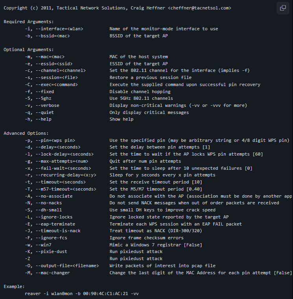
Task: Click the reaver example command line
Action: click(x=81, y=293)
